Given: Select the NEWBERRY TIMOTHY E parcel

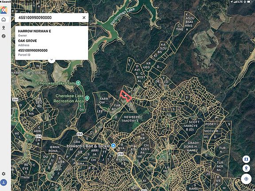Looking at the screenshot, I should click(131, 119).
